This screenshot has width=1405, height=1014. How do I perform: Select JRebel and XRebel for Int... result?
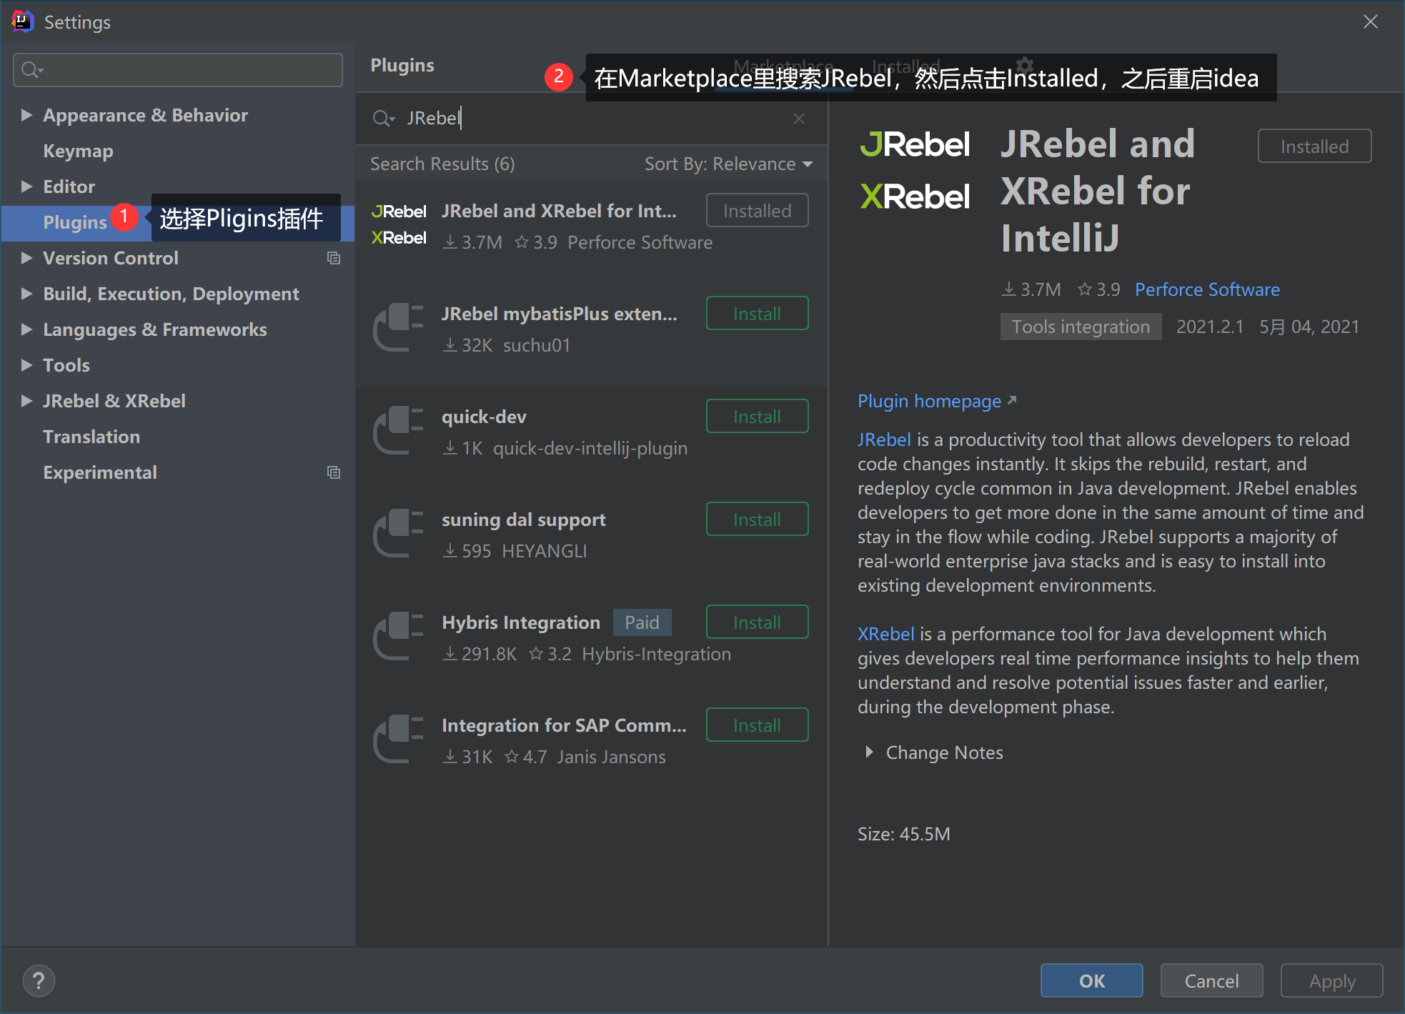point(559,211)
